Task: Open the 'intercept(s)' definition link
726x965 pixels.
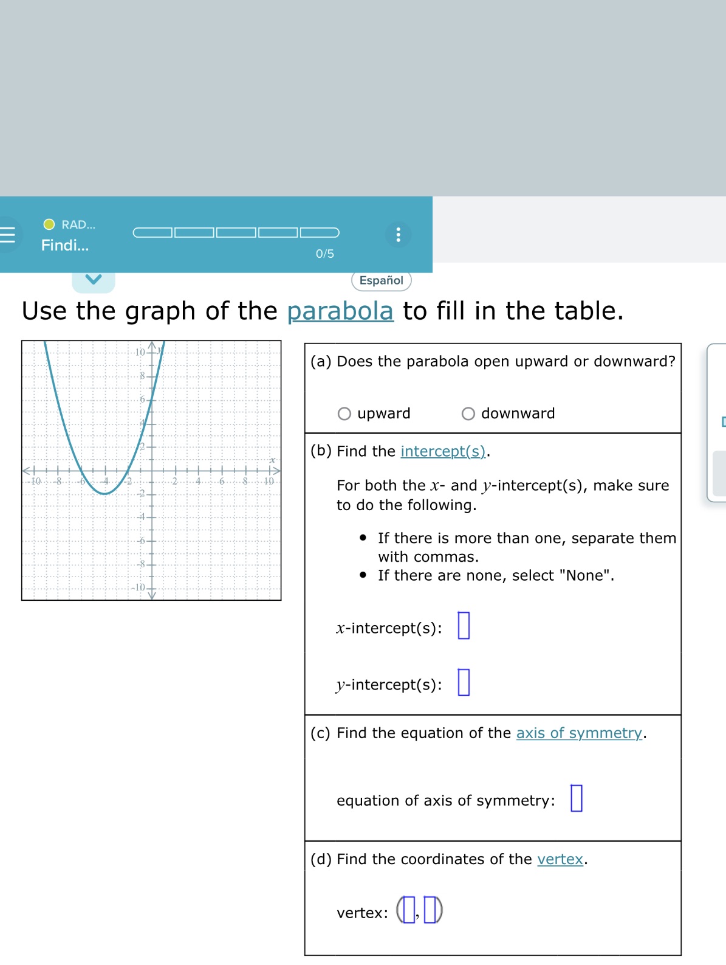Action: click(444, 451)
